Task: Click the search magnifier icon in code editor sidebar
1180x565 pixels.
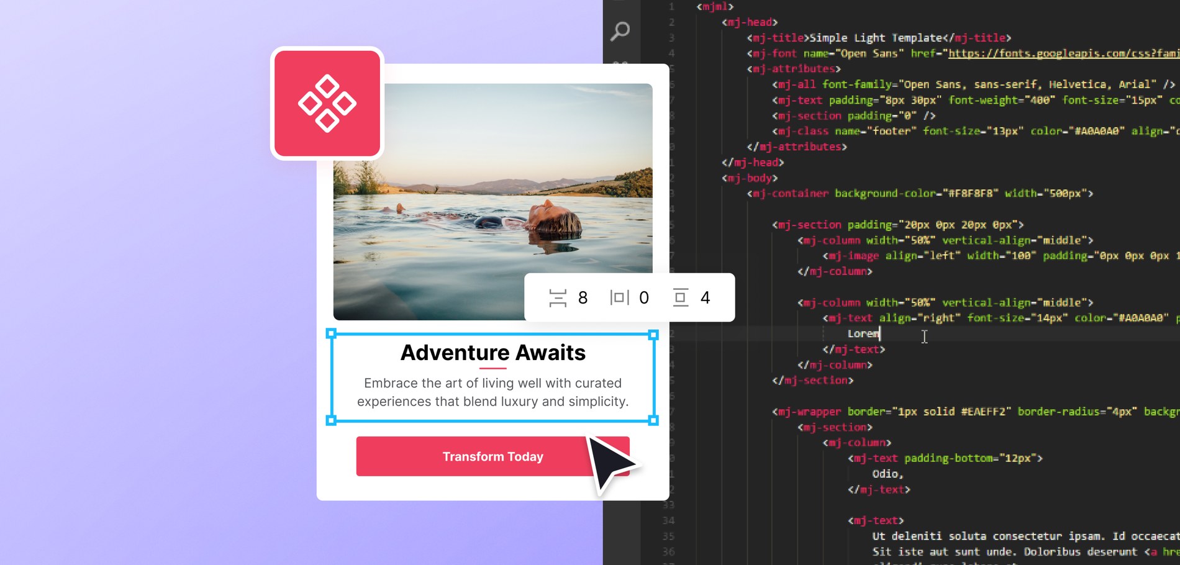Action: (x=620, y=31)
